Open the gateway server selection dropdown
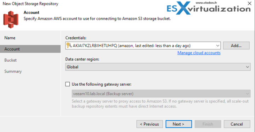255x132 pixels. [x=247, y=94]
